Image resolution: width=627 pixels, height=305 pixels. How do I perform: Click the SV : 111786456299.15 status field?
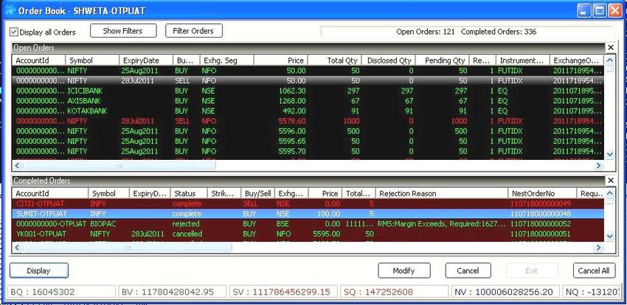pos(283,292)
